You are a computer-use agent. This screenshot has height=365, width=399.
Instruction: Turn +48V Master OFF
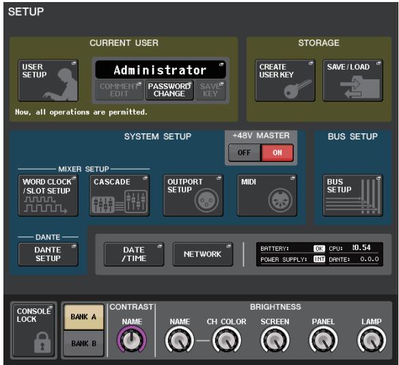coord(245,152)
